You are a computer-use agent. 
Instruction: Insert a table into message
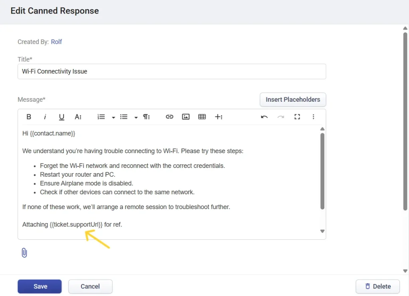[x=202, y=117]
